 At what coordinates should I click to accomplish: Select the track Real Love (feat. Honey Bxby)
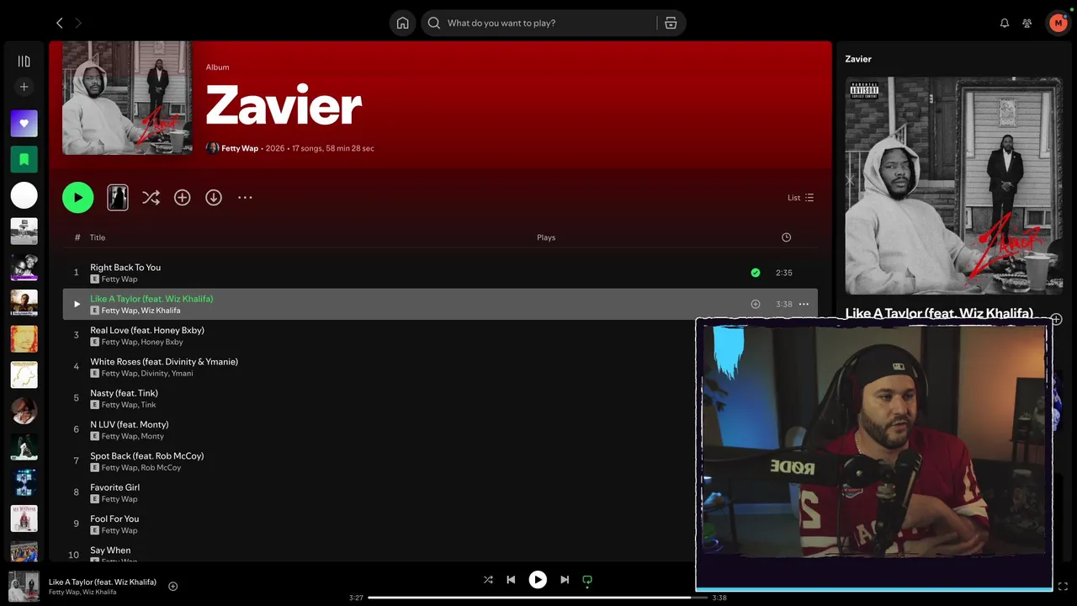click(147, 330)
